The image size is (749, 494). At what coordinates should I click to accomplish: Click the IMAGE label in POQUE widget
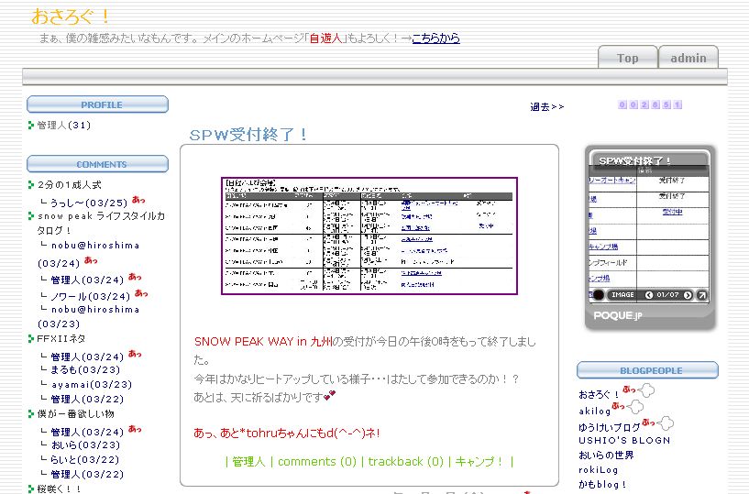(622, 295)
